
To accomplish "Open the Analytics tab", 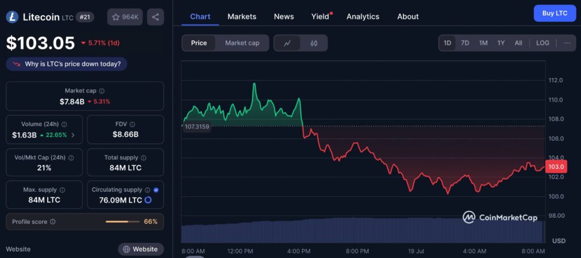I will [x=363, y=16].
